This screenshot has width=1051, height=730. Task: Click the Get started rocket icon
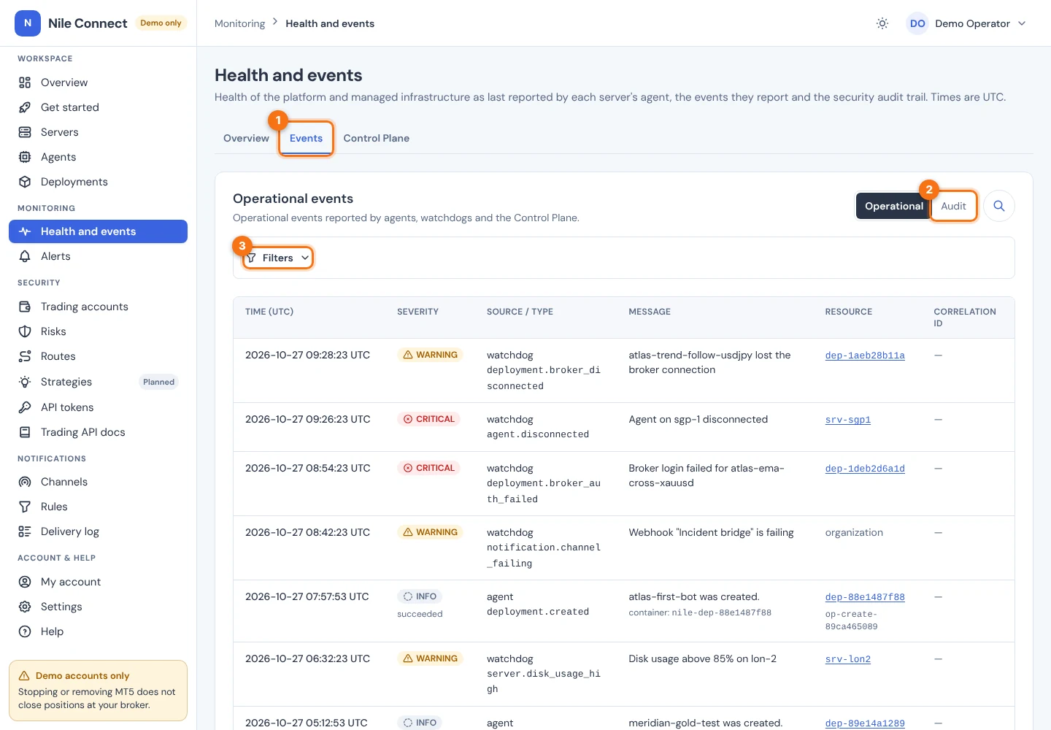(25, 107)
